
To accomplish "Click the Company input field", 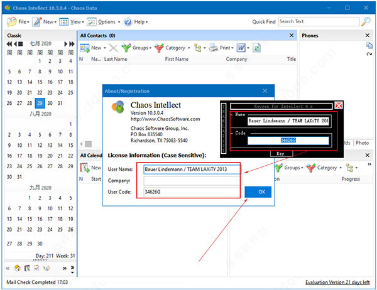I will point(191,180).
